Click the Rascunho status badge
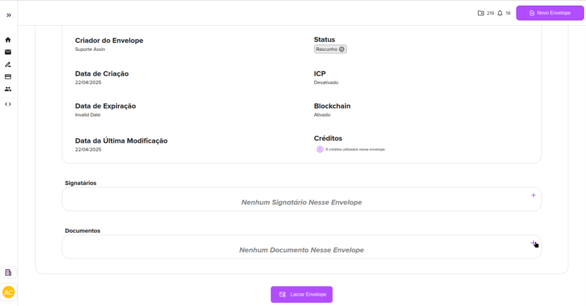This screenshot has height=306, width=586. [x=330, y=49]
